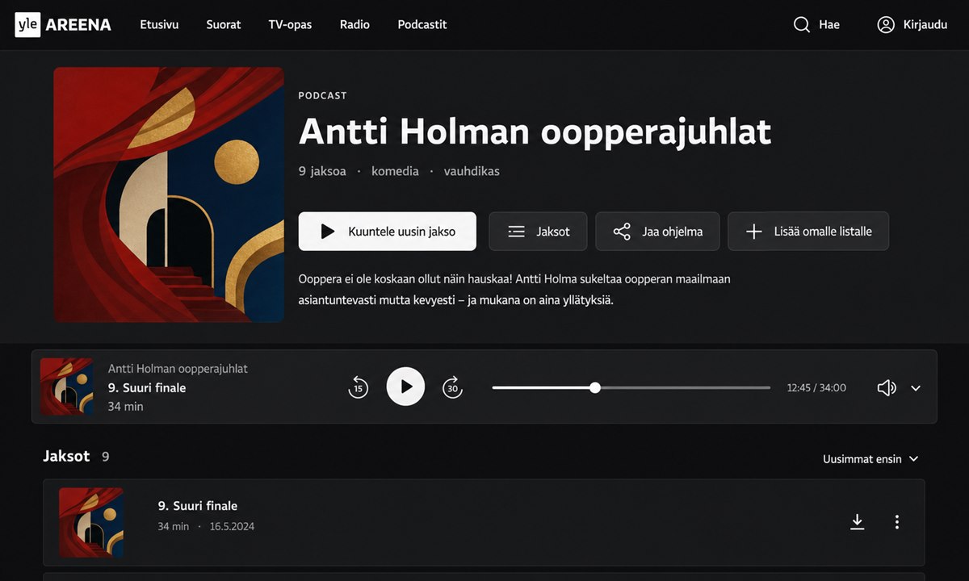
Task: Go to Suorat in the navigation
Action: 224,25
